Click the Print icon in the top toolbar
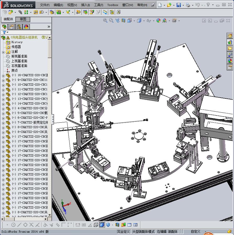 click(188, 5)
